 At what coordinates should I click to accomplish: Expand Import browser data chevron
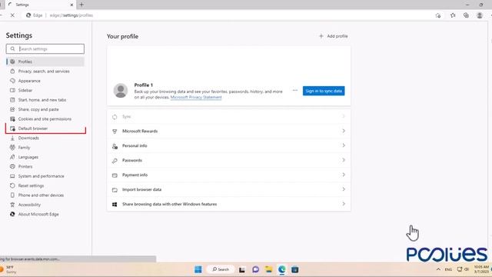click(344, 189)
